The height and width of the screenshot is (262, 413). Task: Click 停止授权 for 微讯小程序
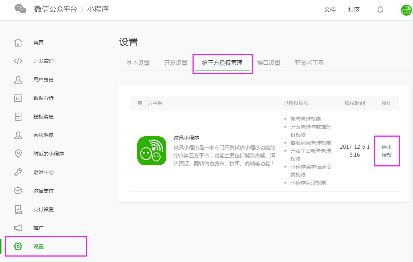coord(386,151)
